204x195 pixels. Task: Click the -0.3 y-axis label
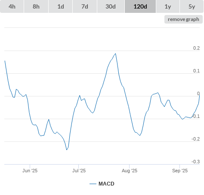pos(196,162)
